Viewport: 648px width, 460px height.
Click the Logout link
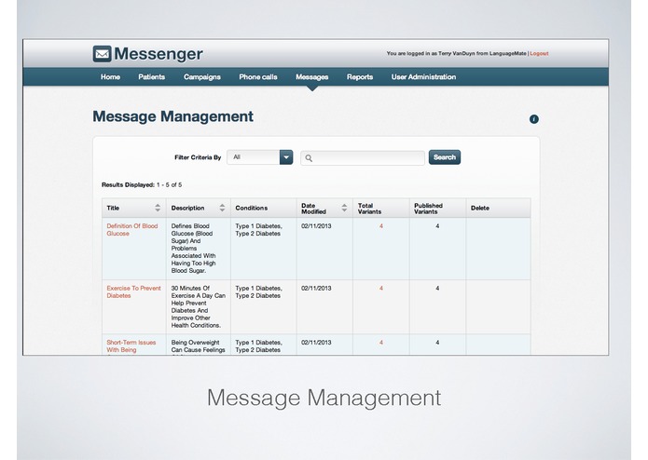click(x=539, y=54)
